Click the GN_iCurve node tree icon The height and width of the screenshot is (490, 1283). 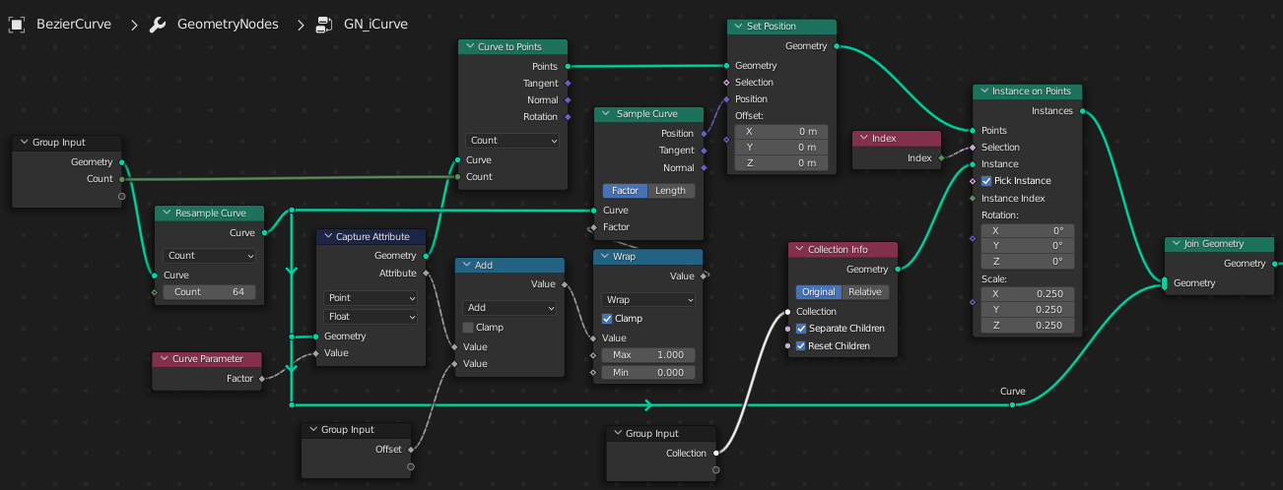[323, 24]
